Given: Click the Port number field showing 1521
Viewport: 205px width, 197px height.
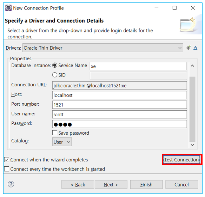Looking at the screenshot, I should coord(119,105).
